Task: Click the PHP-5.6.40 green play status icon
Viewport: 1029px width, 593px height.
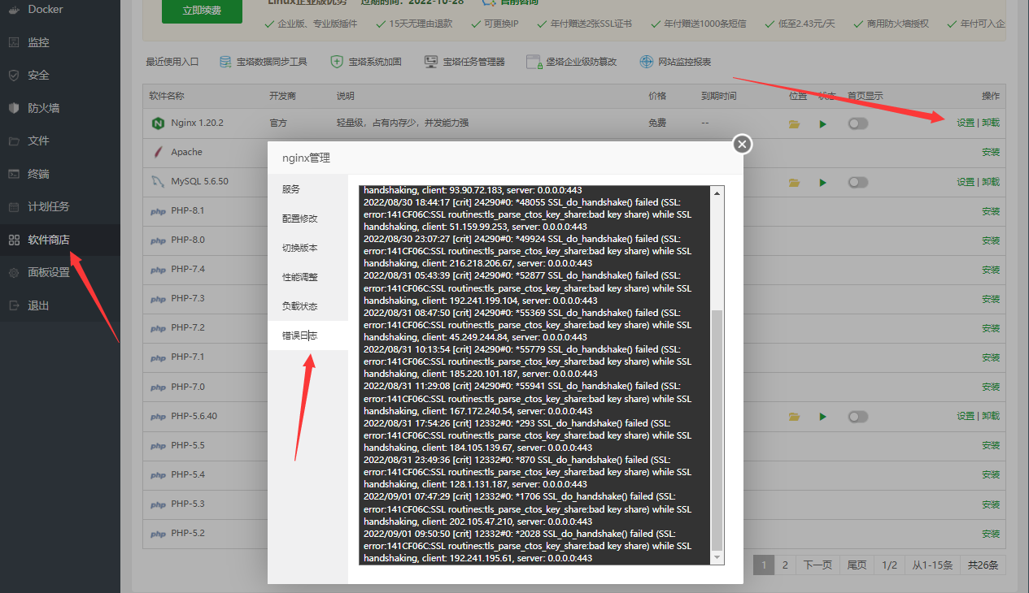Action: point(823,416)
